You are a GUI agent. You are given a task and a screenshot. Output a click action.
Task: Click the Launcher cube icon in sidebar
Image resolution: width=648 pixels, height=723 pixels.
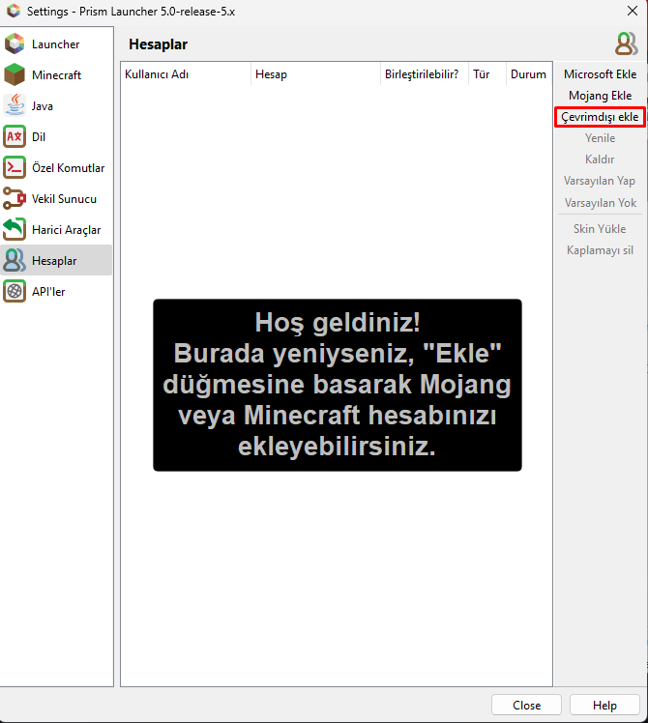[15, 44]
